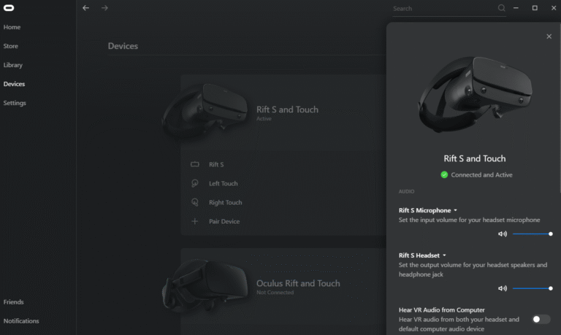
Task: Click Pair Device
Action: (224, 221)
